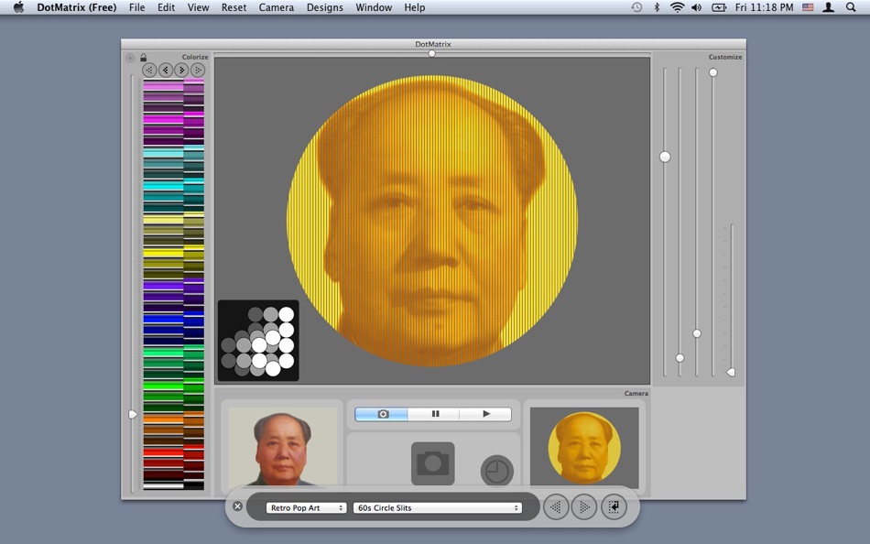Open the Edit menu
The width and height of the screenshot is (870, 544).
coord(166,7)
